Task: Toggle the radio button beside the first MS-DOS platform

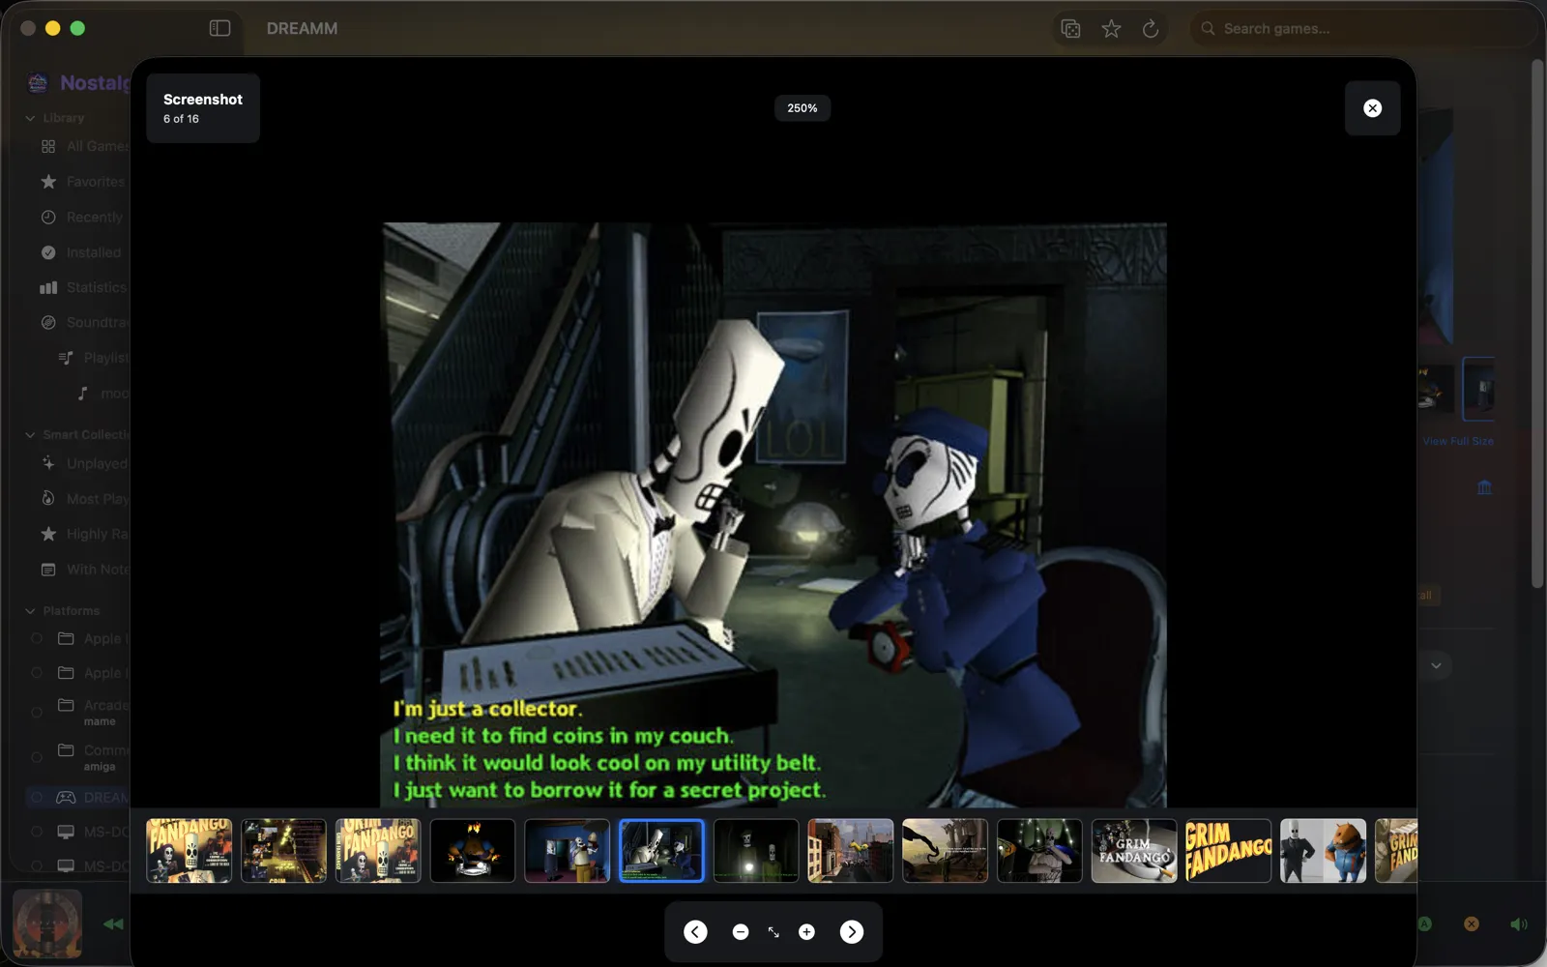Action: pyautogui.click(x=37, y=832)
